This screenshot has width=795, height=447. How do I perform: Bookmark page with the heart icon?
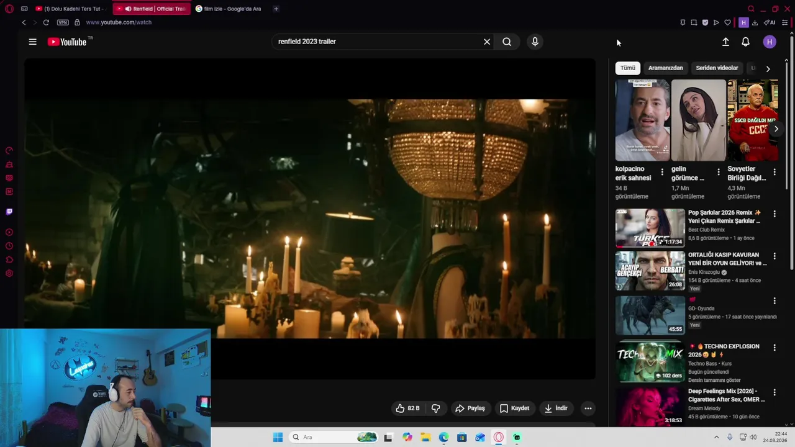[x=727, y=22]
